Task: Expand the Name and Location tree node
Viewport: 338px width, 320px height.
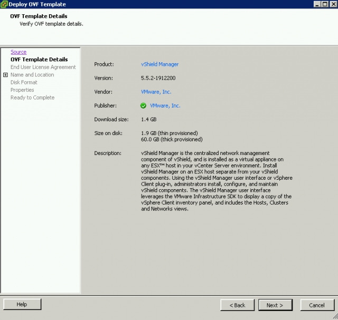Action: (x=5, y=75)
